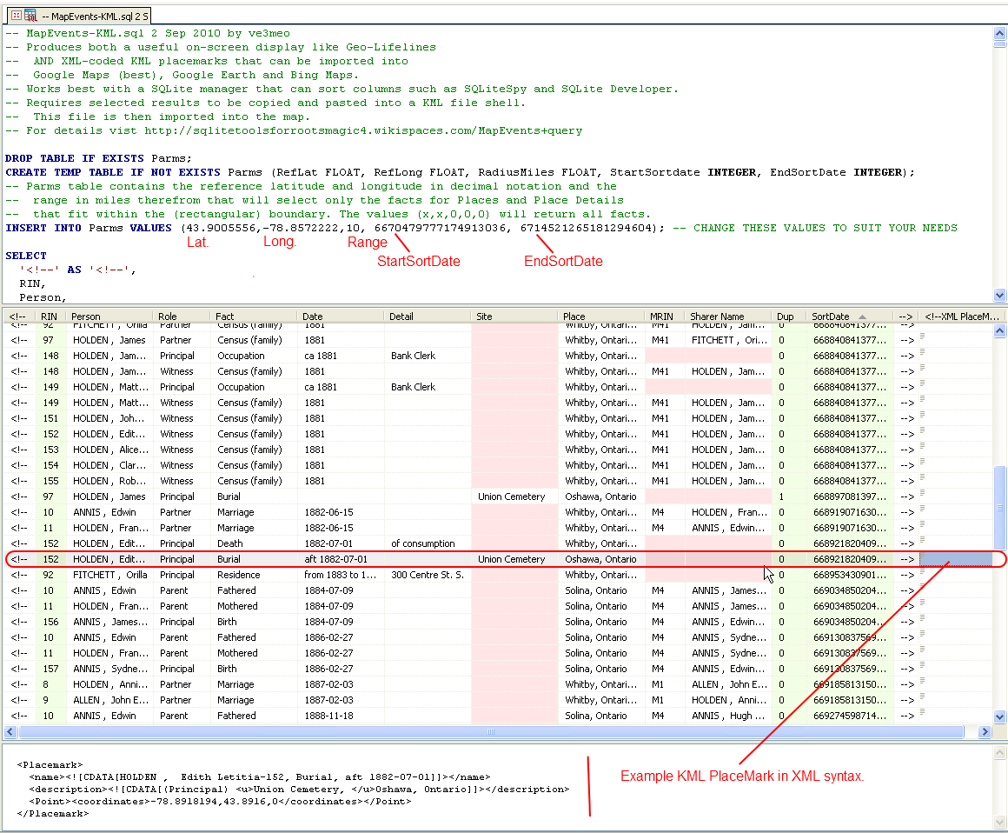Select 'Union Cemetery' cell in James Burial row
The height and width of the screenshot is (833, 1008).
pyautogui.click(x=514, y=496)
